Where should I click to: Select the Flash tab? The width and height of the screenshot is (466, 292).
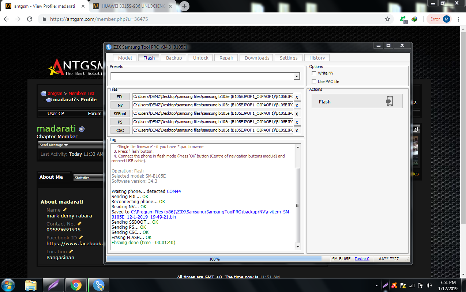(x=149, y=58)
